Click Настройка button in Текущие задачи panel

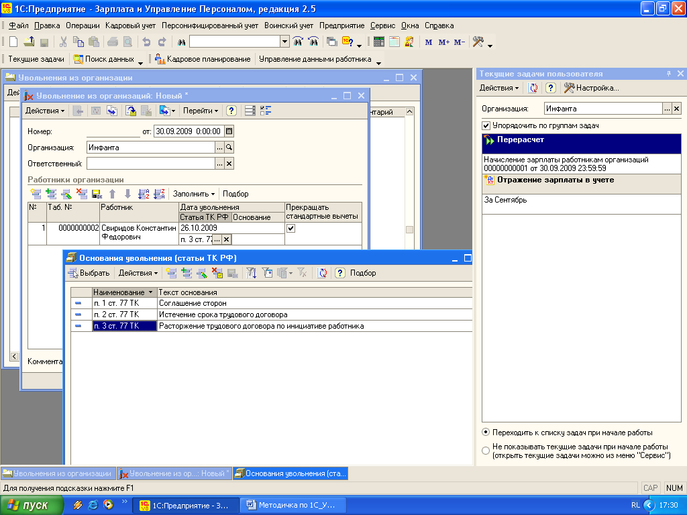point(592,88)
